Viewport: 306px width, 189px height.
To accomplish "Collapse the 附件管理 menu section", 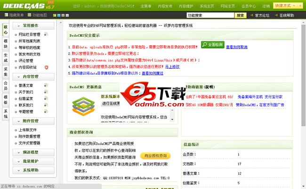I will pyautogui.click(x=33, y=121).
